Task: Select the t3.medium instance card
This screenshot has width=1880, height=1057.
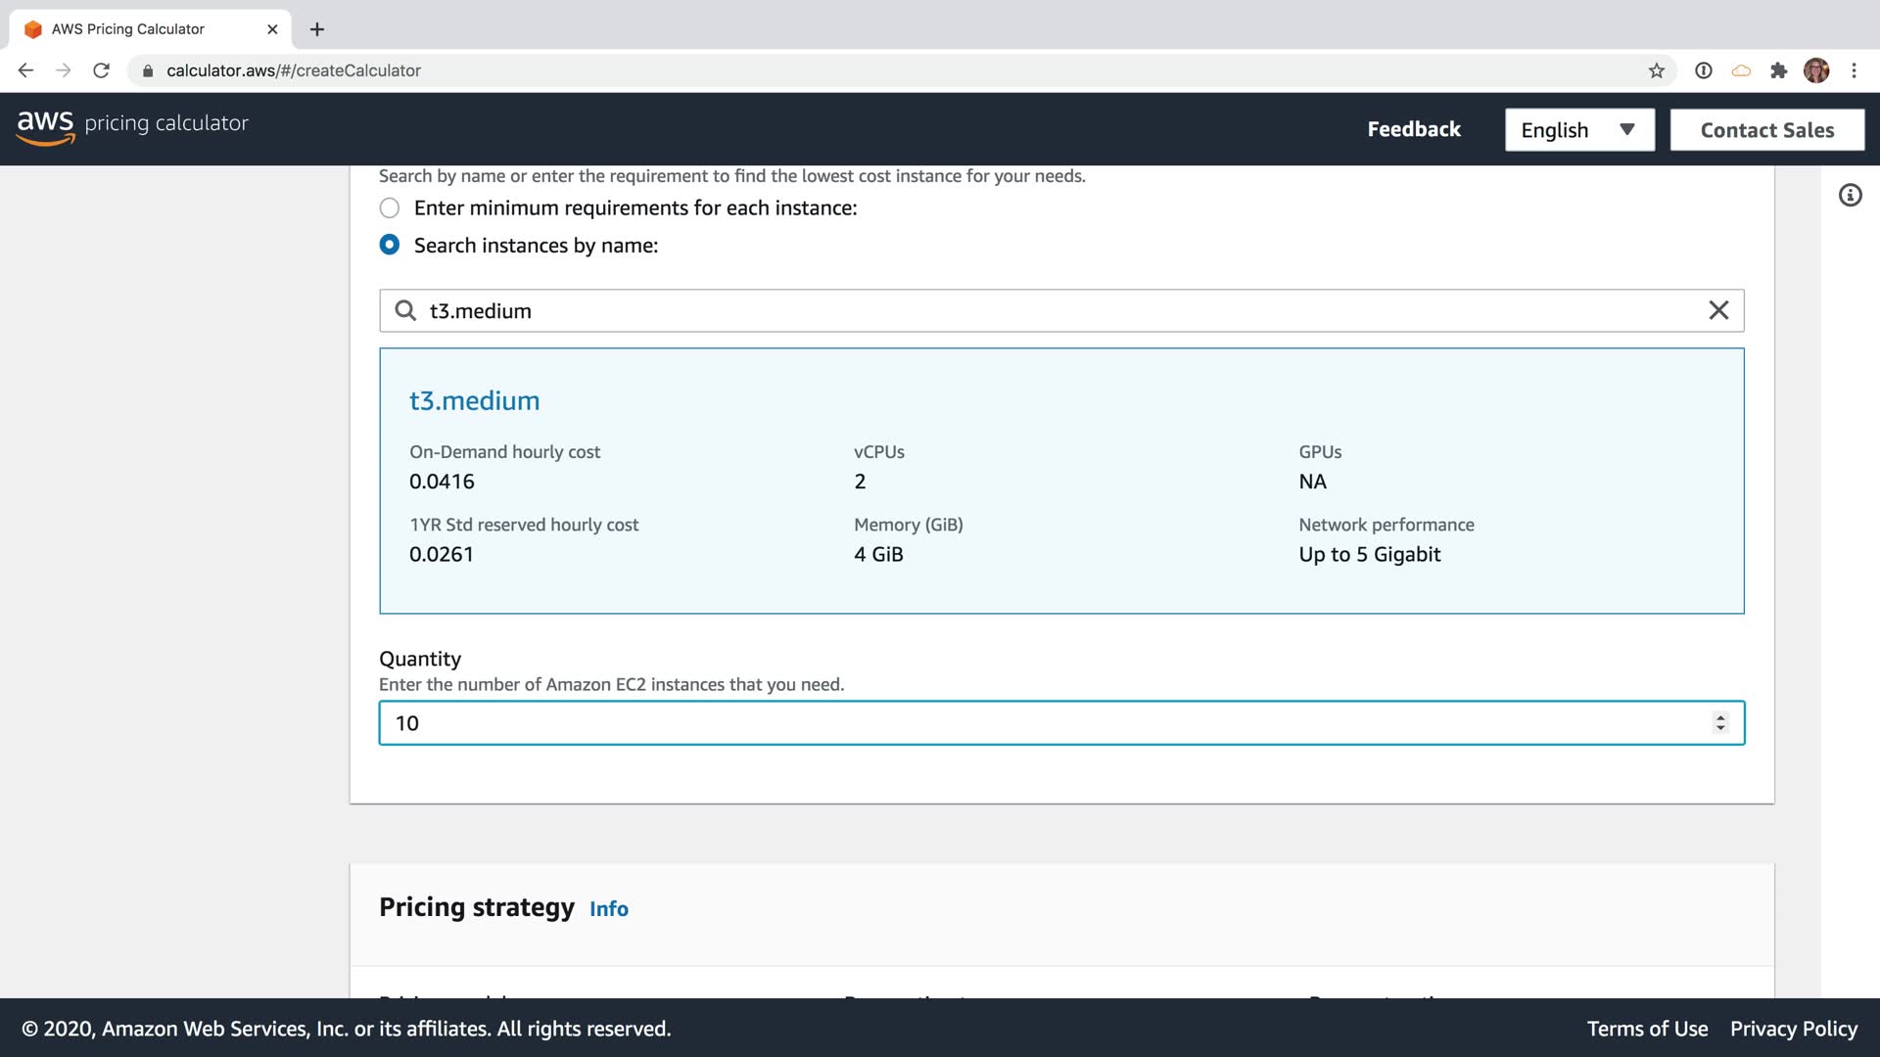Action: (x=1060, y=481)
